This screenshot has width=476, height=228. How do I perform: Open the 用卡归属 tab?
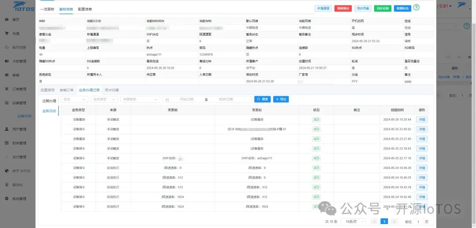pyautogui.click(x=112, y=90)
